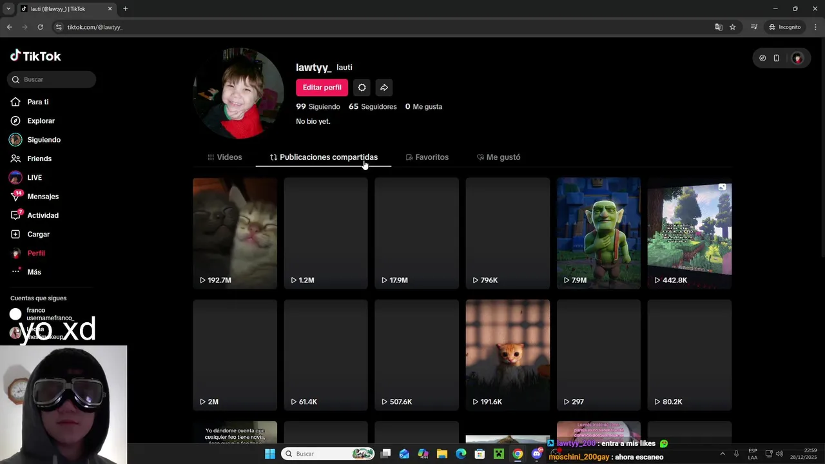Switch to the Favoritos tab

point(427,157)
